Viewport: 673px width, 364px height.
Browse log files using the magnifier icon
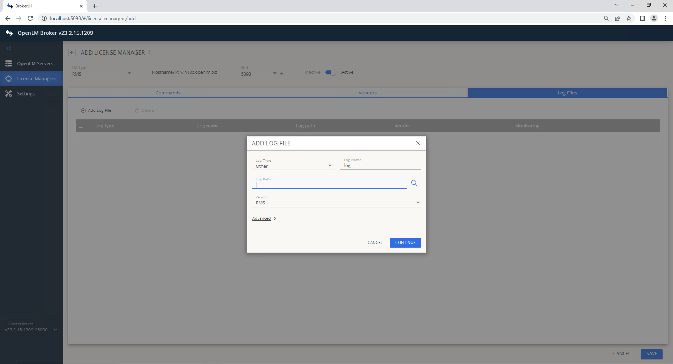pos(414,183)
